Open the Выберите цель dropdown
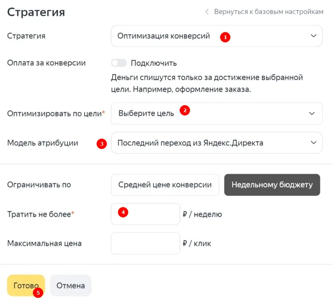Screen dimensions: 333x303 (216, 114)
